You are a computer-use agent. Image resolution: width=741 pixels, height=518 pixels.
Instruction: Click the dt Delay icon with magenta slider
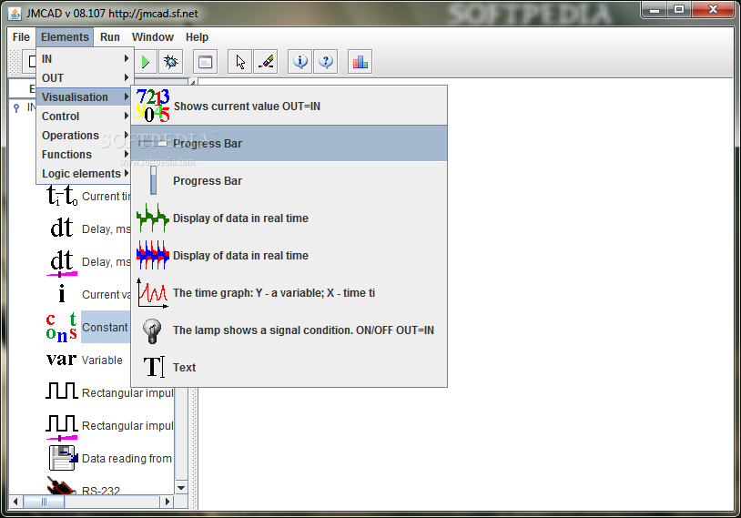coord(62,262)
